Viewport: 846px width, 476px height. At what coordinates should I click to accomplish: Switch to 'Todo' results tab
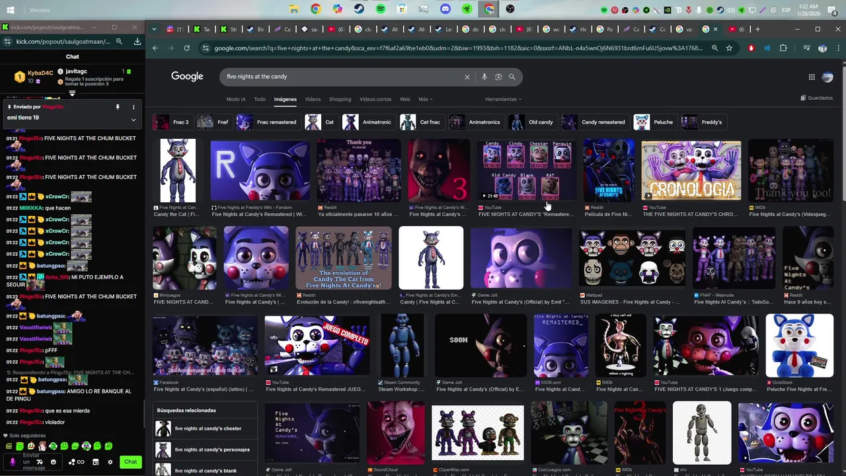click(x=260, y=99)
